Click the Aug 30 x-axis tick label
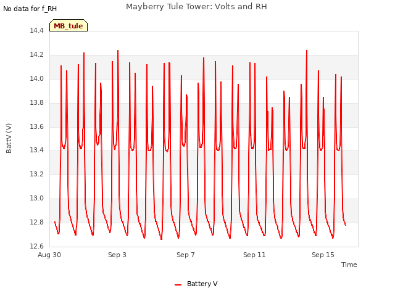The height and width of the screenshot is (296, 395). pyautogui.click(x=49, y=255)
